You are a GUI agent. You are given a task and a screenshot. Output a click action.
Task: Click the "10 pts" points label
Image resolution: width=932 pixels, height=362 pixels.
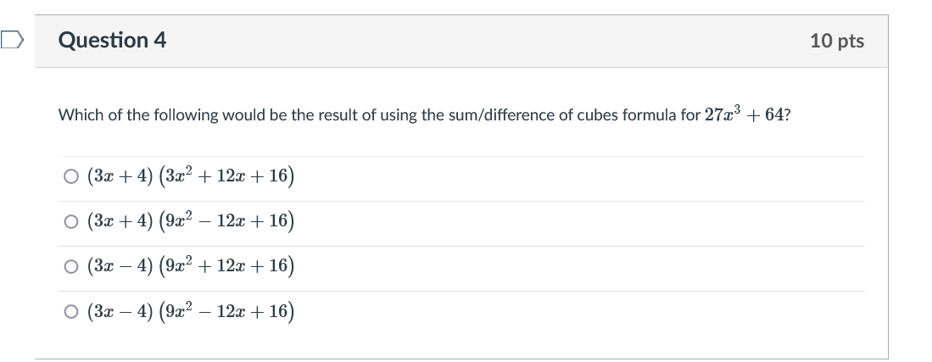pyautogui.click(x=836, y=41)
